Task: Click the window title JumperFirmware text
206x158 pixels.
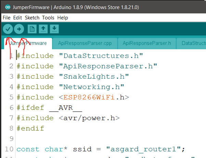Action: click(x=31, y=7)
